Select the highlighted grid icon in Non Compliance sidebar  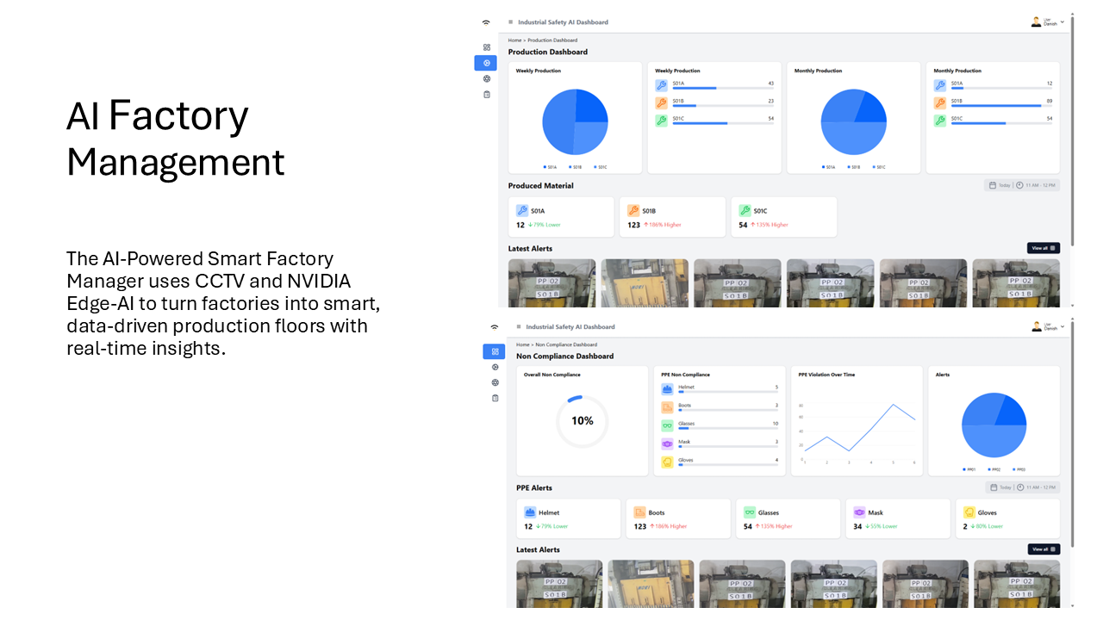point(494,351)
